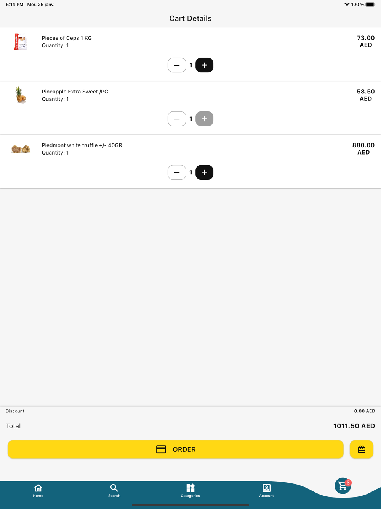Image resolution: width=381 pixels, height=509 pixels.
Task: Remove one Piedmont white truffle
Action: coord(177,172)
